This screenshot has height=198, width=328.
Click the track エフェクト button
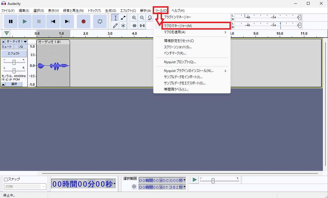coord(14,54)
